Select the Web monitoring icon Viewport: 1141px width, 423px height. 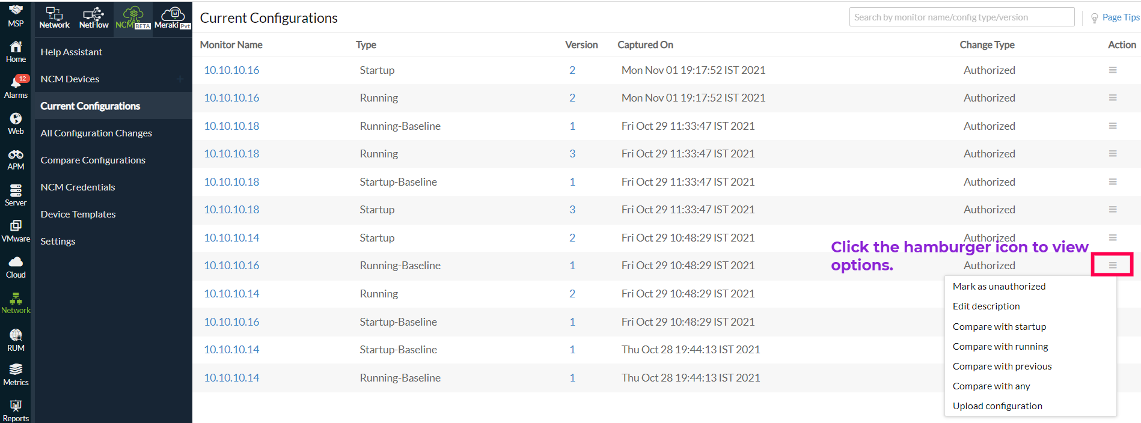pyautogui.click(x=16, y=118)
